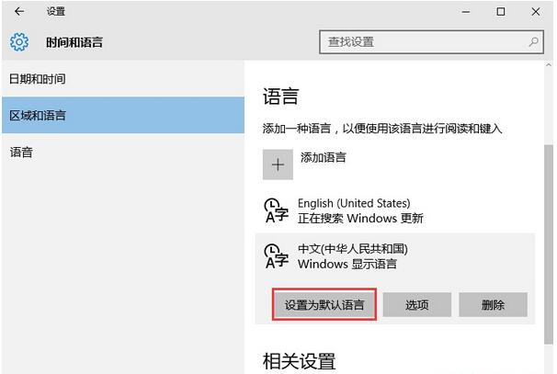
Task: Click the 删除 button
Action: 493,305
